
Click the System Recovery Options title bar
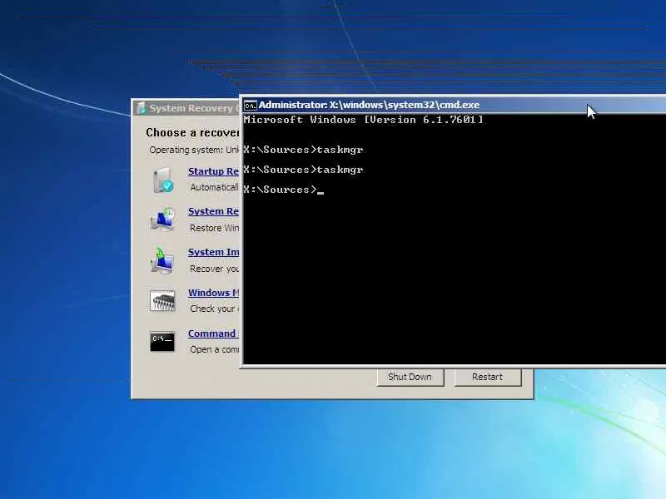pos(185,108)
